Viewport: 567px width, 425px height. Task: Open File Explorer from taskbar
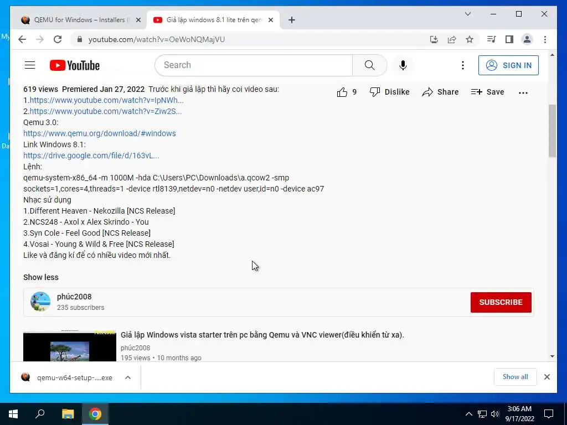[x=68, y=414]
